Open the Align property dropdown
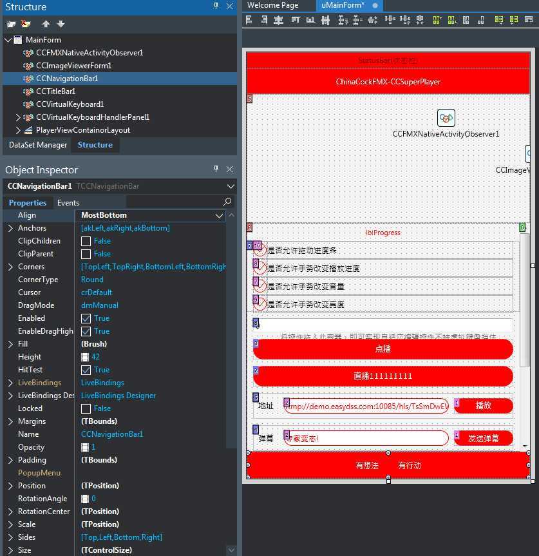539x556 pixels. click(x=219, y=216)
